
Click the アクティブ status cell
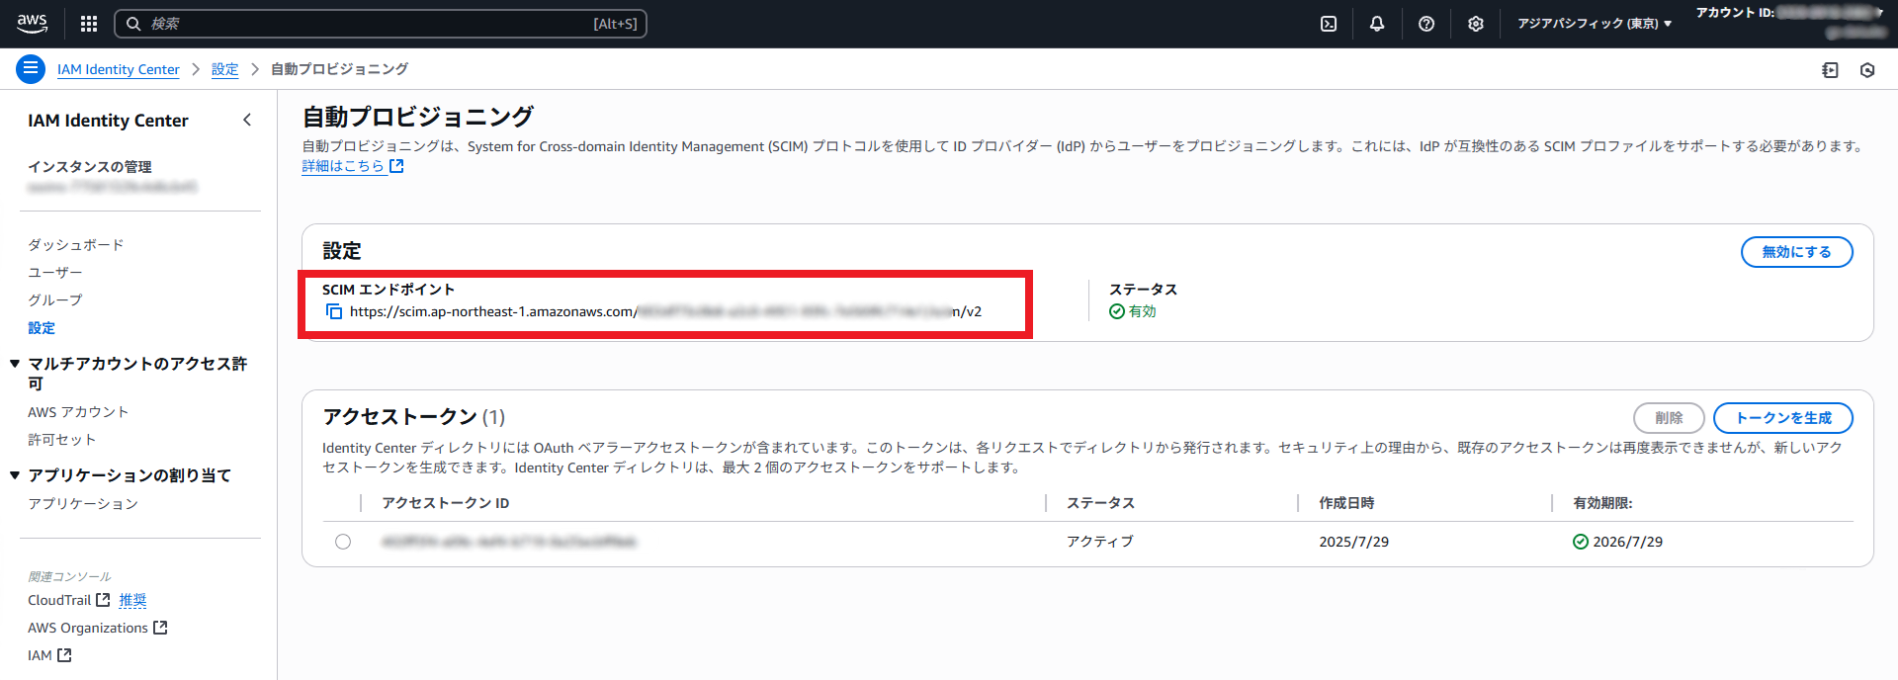click(1100, 542)
